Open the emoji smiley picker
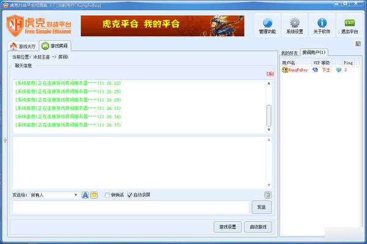 [94, 195]
